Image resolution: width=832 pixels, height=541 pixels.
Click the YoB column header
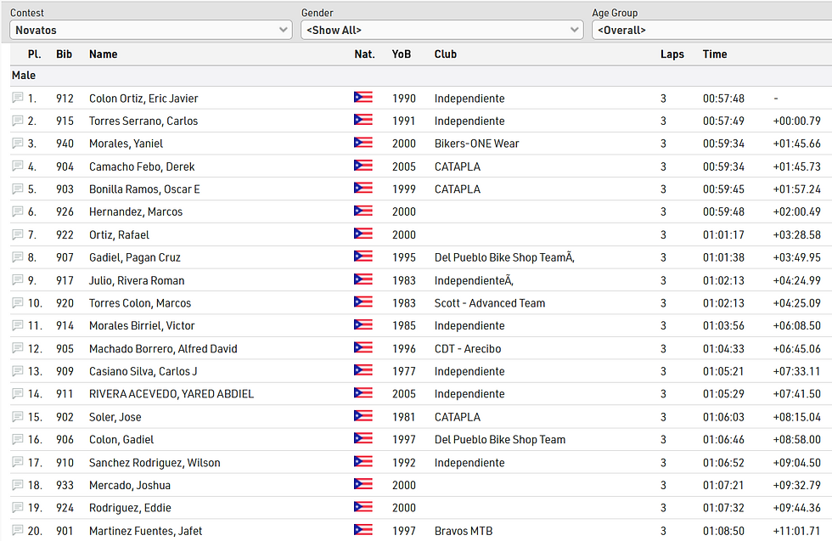[402, 54]
